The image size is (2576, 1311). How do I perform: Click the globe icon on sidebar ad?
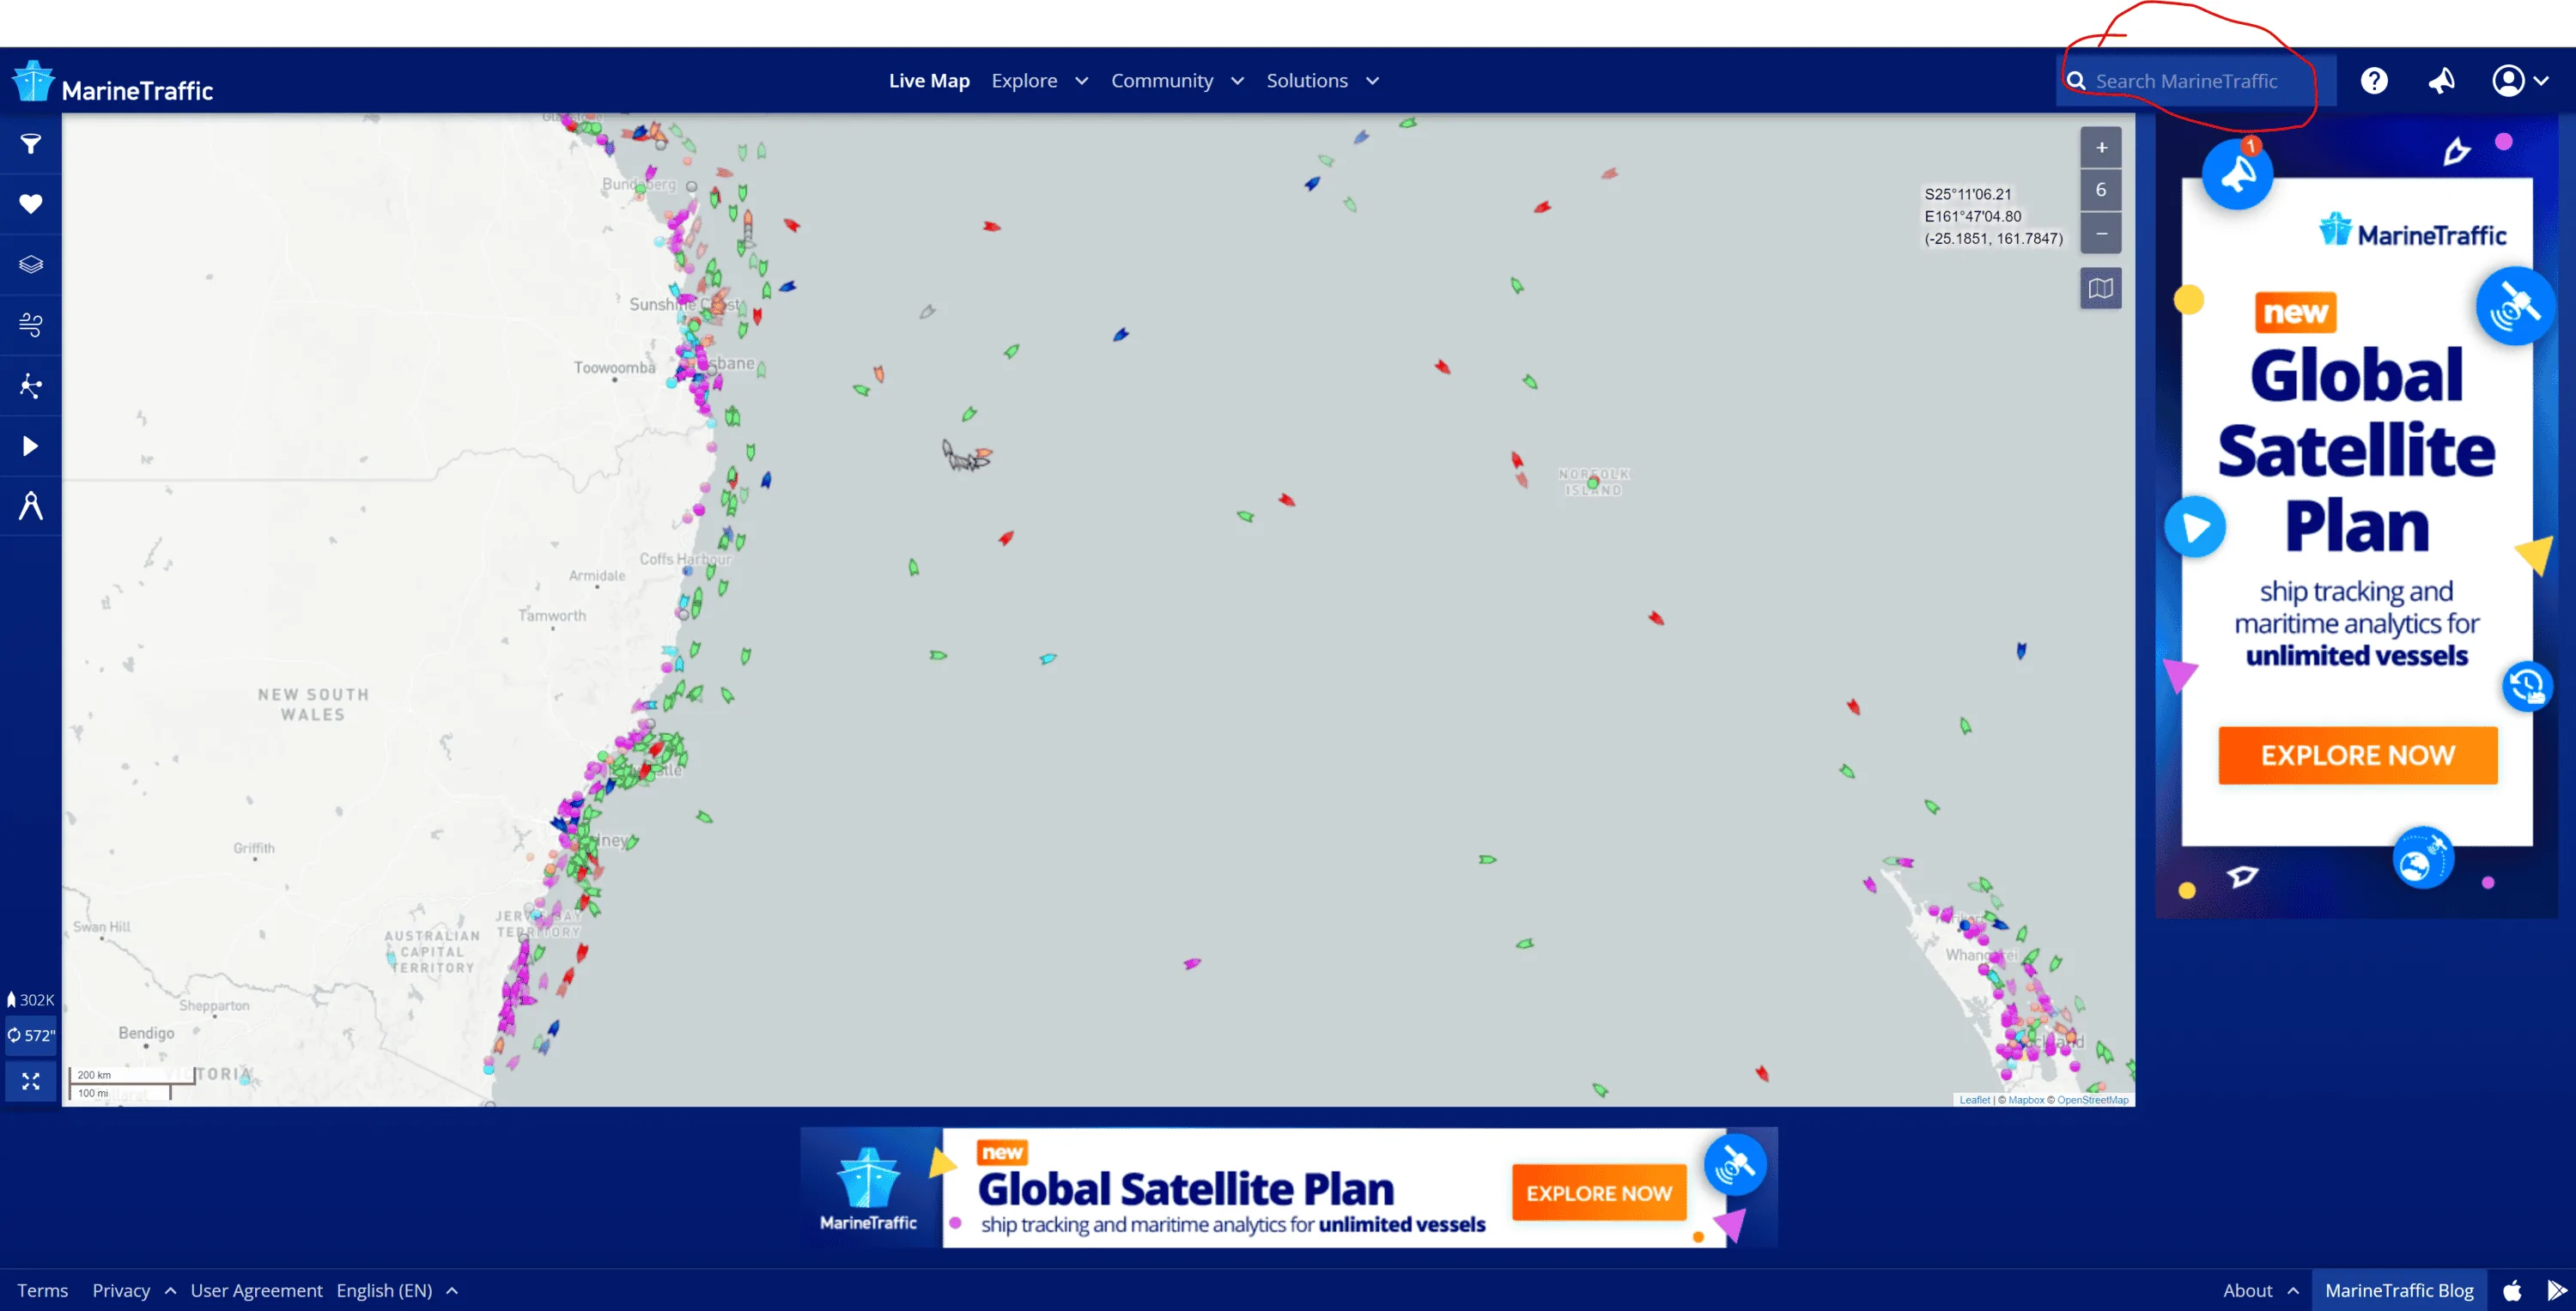(2422, 859)
